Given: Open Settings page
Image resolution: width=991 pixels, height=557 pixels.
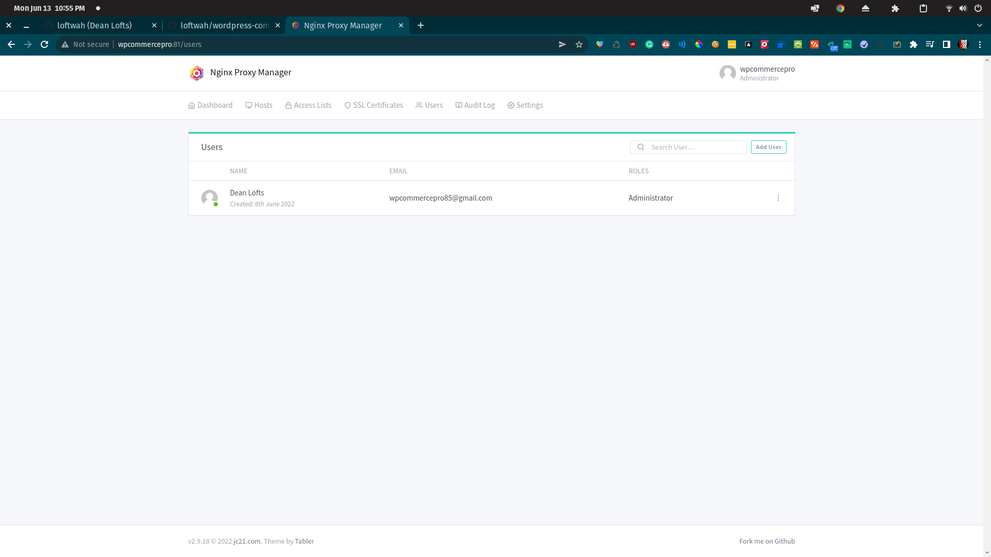Looking at the screenshot, I should click(x=525, y=105).
